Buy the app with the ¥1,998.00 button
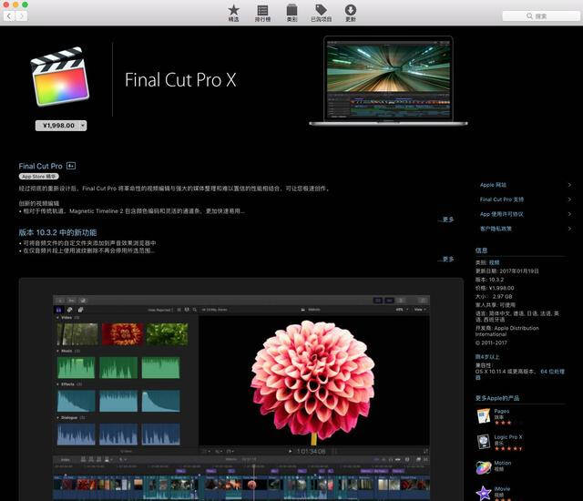The width and height of the screenshot is (583, 501). 58,126
